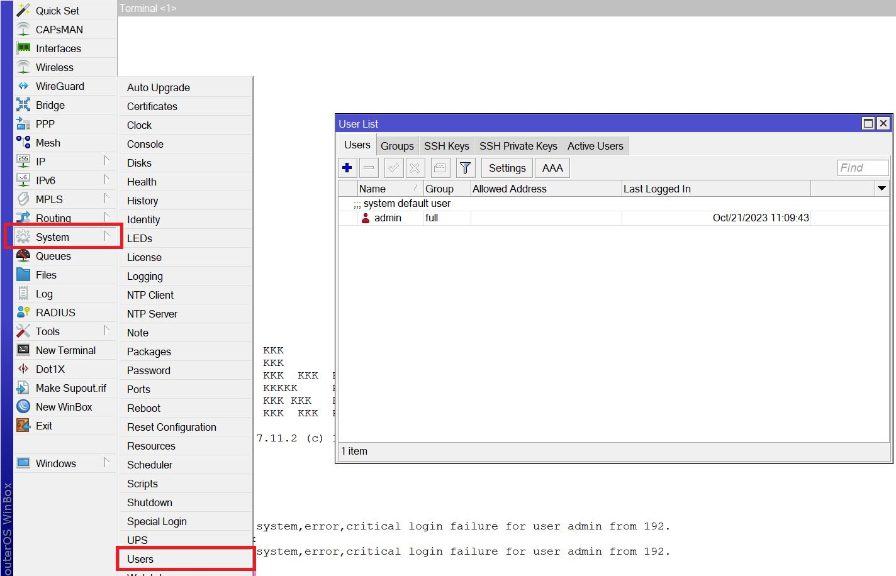Select NTP Client in System submenu

186,295
